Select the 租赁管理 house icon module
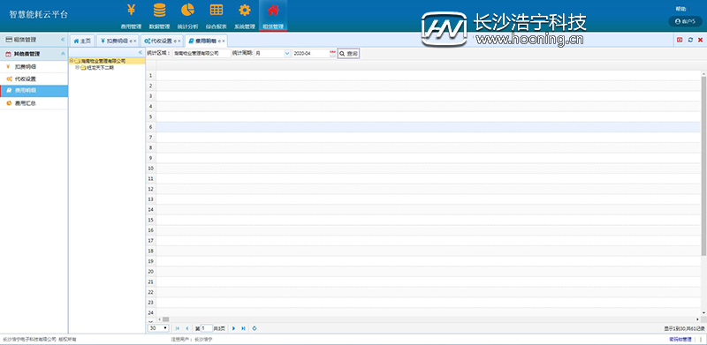The width and height of the screenshot is (707, 345). tap(273, 16)
